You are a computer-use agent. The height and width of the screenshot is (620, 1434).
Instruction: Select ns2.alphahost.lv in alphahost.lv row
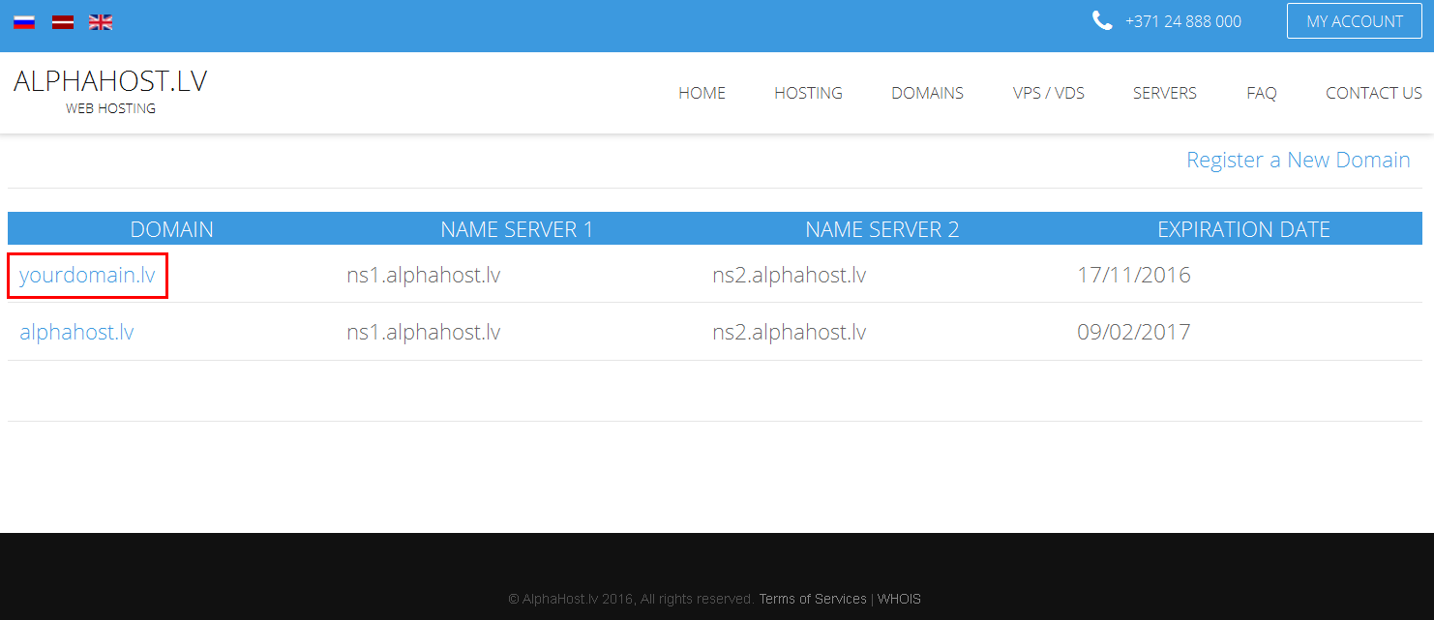[790, 333]
